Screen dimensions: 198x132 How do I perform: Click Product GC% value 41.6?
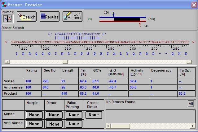tap(95, 93)
